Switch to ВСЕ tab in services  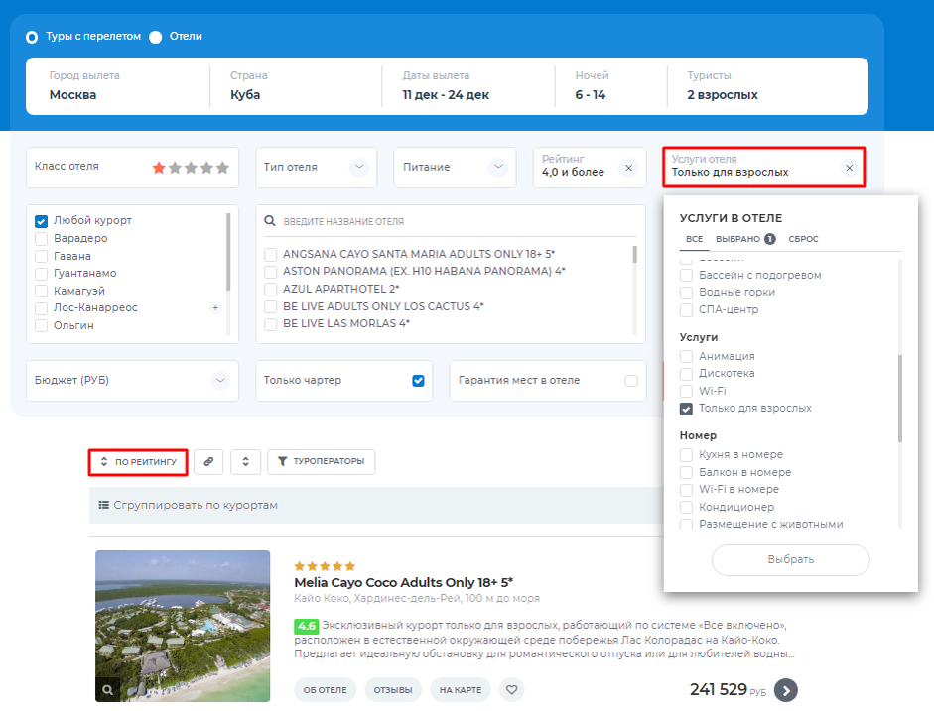click(694, 239)
